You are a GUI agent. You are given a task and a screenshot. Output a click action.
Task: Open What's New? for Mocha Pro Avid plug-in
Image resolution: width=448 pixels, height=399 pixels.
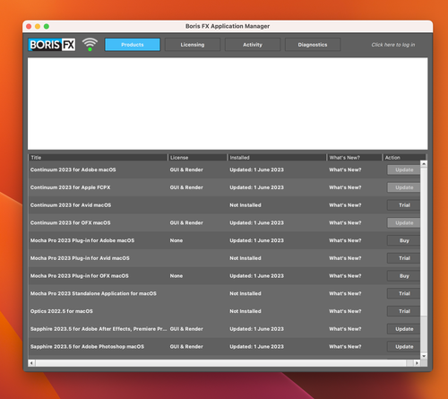[345, 258]
